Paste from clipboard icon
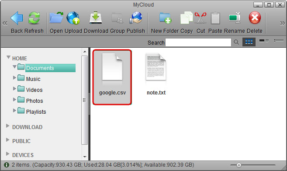 click(215, 18)
